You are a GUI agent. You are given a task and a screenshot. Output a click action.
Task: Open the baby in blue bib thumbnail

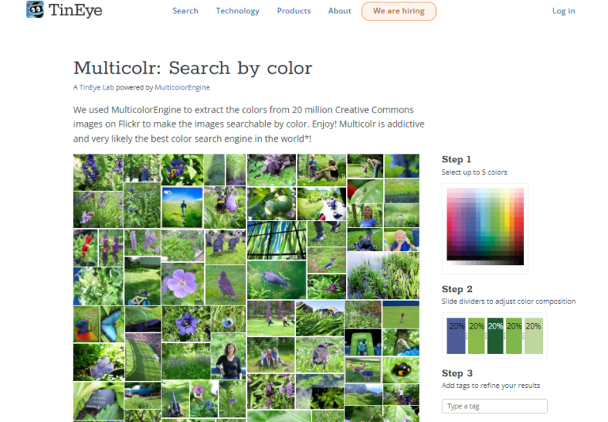pyautogui.click(x=401, y=240)
